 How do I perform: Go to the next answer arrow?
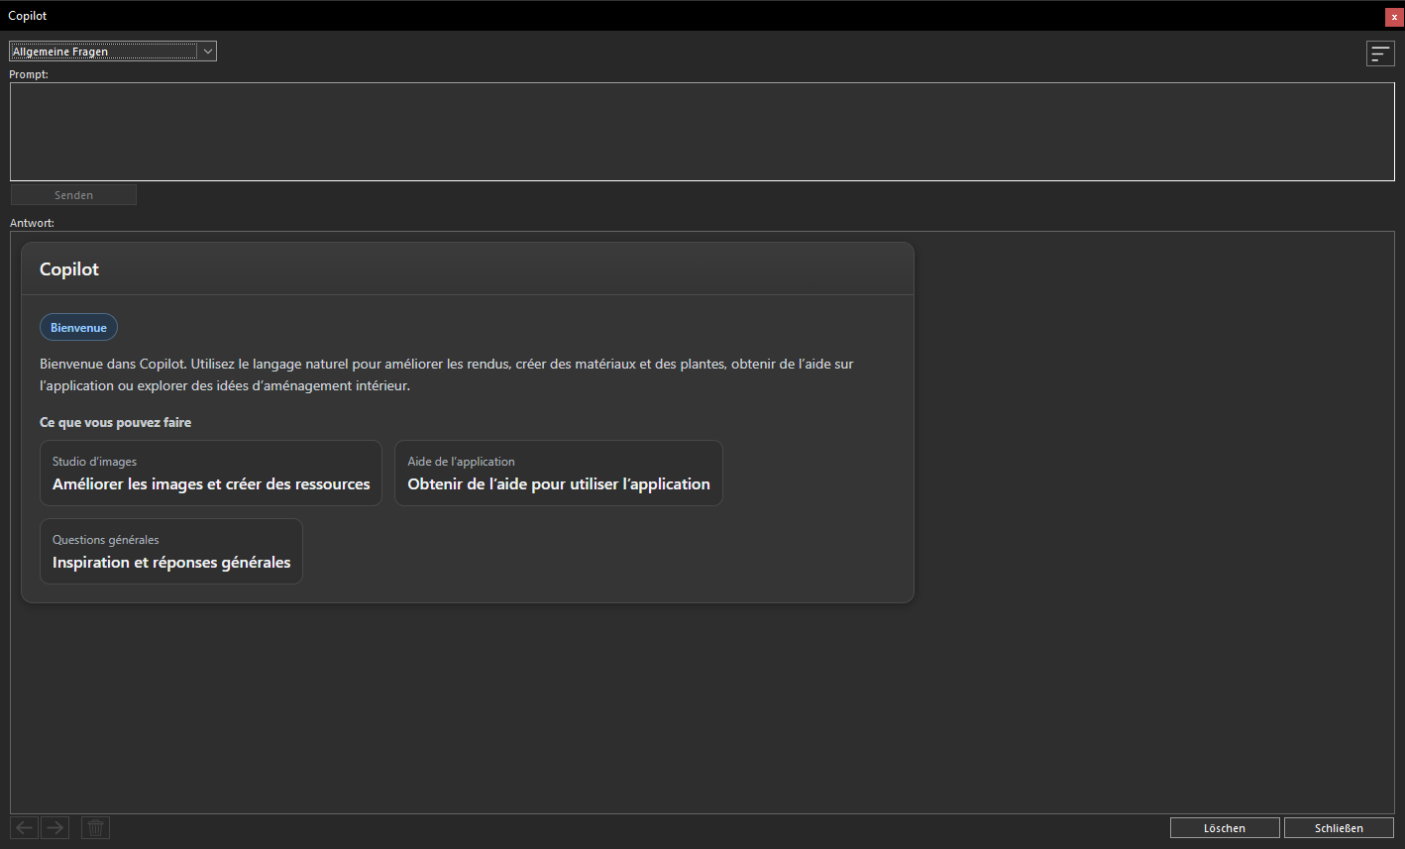55,828
